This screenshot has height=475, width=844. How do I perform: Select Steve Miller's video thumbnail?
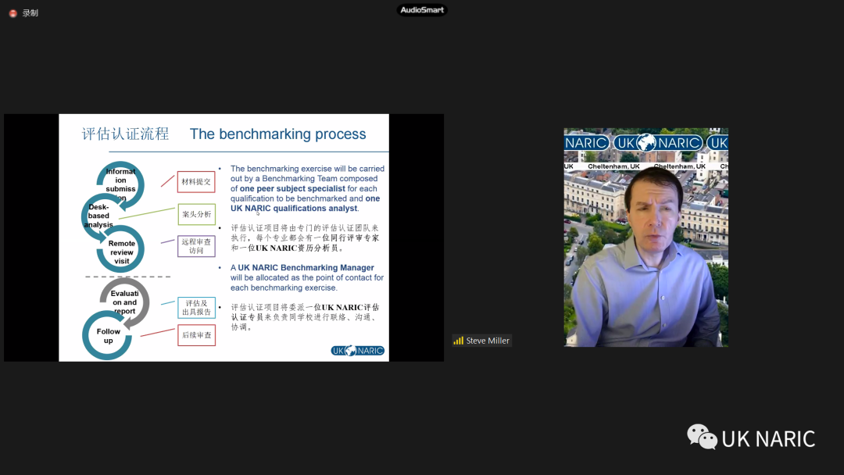click(646, 237)
